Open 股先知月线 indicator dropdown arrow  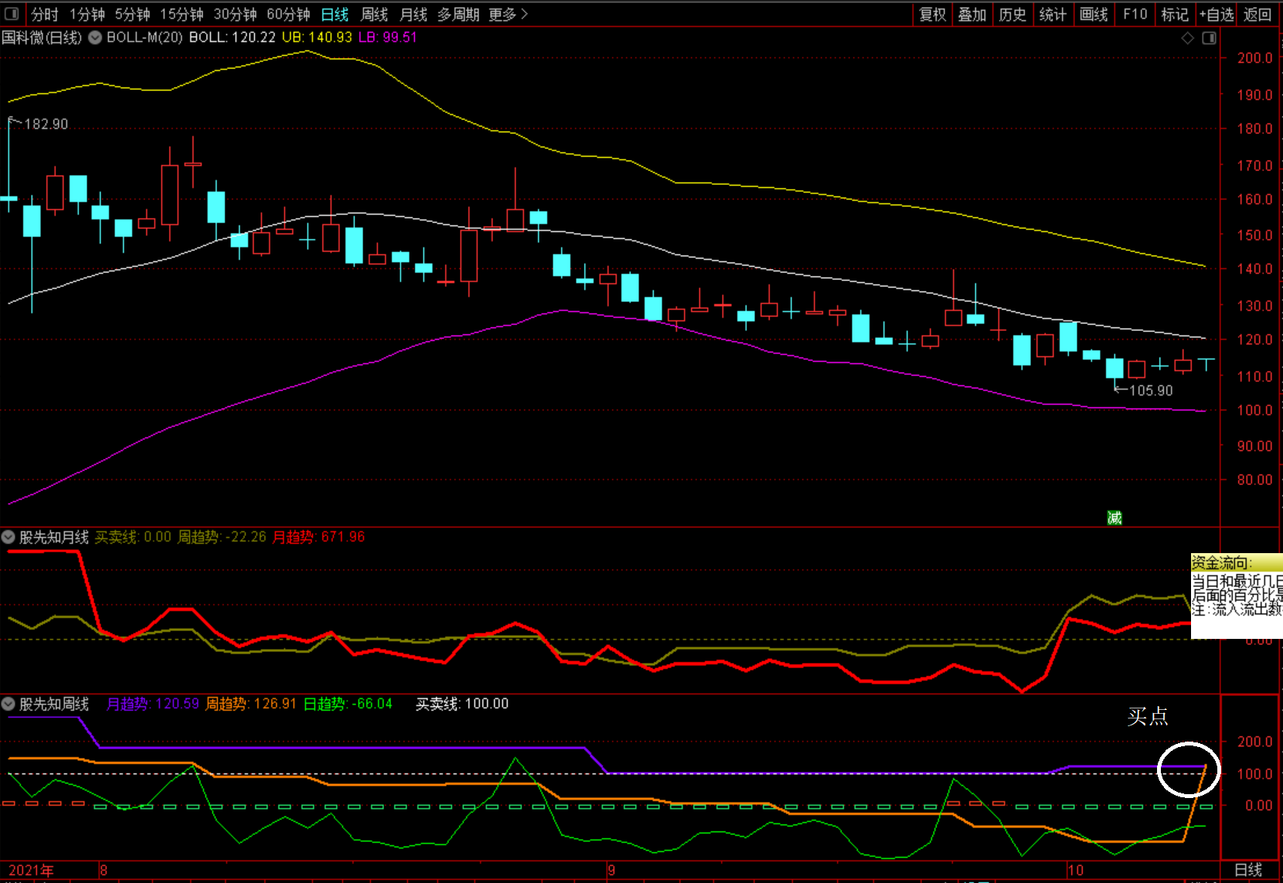pyautogui.click(x=9, y=536)
